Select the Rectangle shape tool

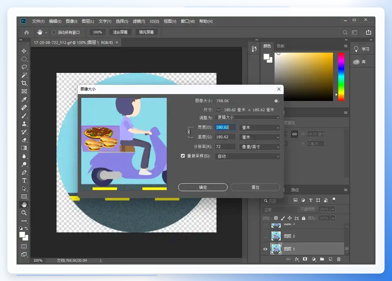tap(24, 197)
